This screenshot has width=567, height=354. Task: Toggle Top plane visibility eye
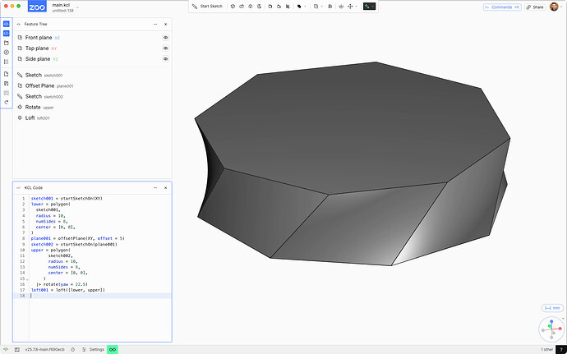pos(166,48)
